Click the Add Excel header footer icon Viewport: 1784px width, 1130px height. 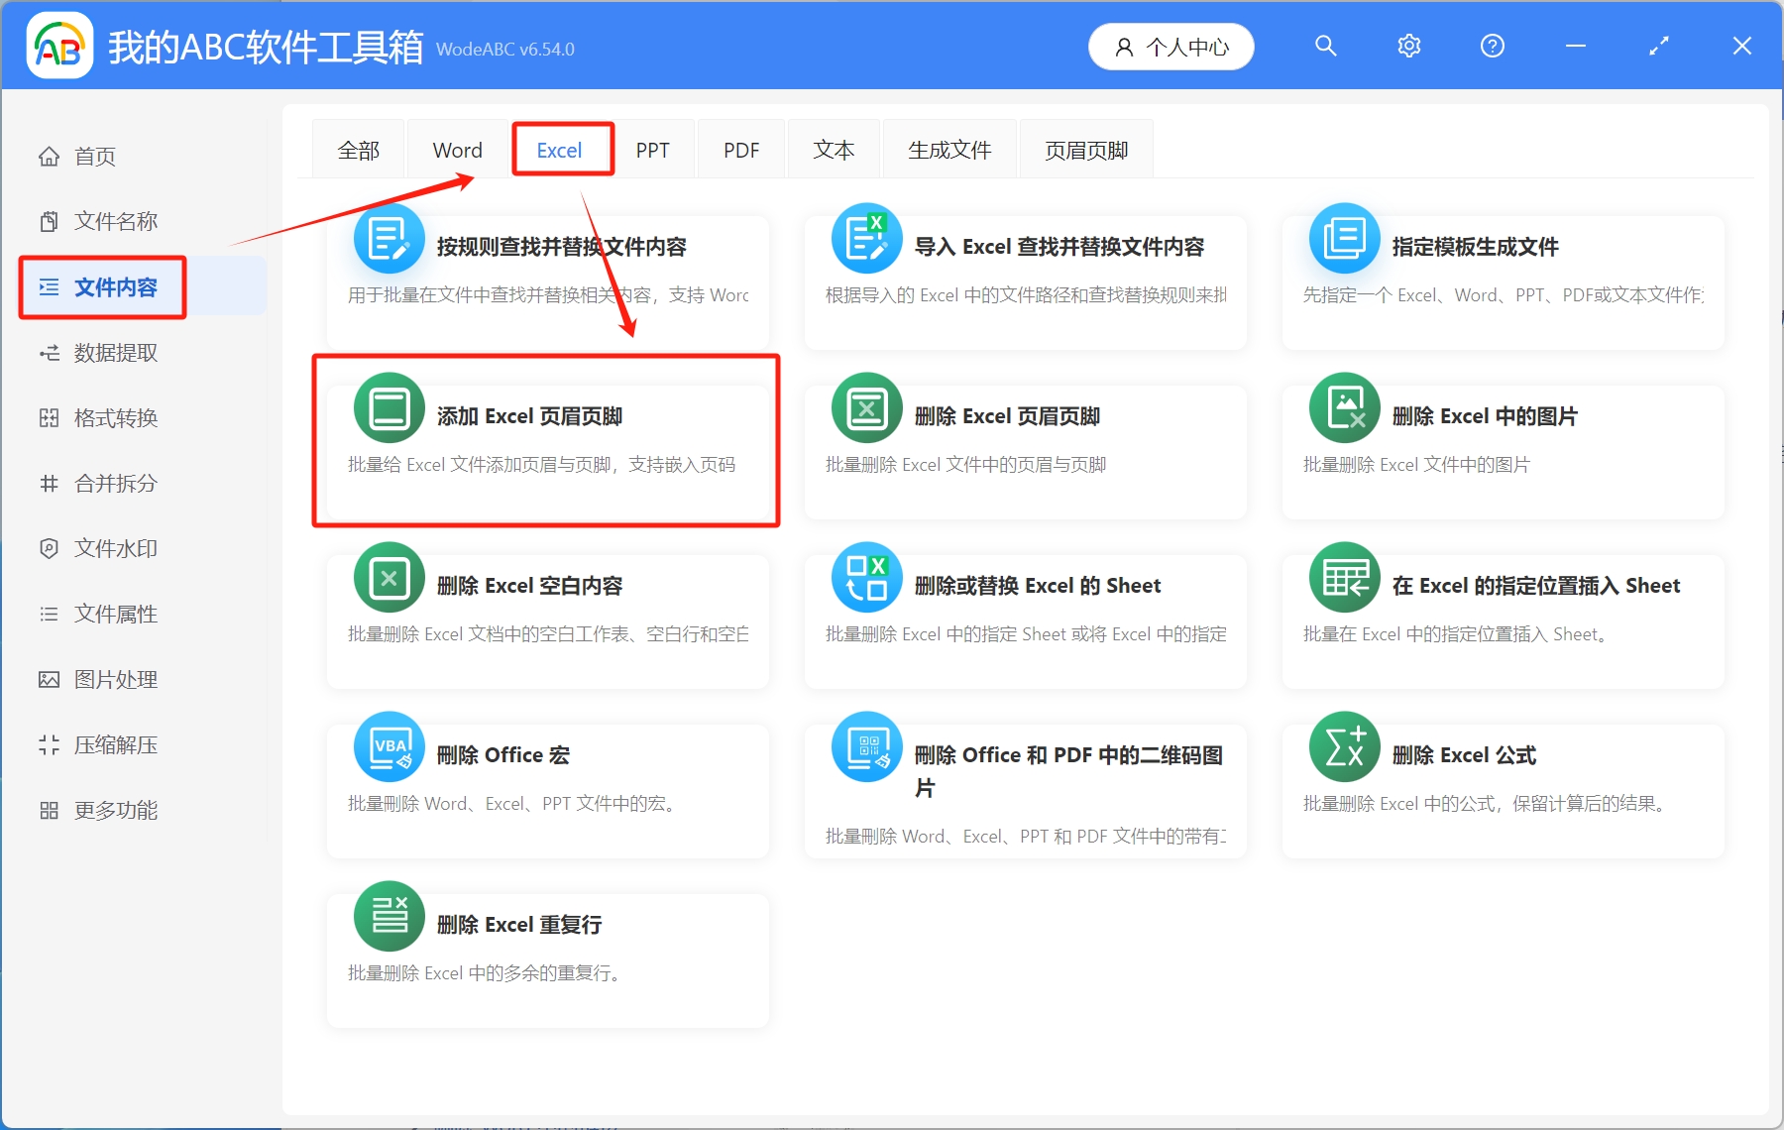click(390, 408)
